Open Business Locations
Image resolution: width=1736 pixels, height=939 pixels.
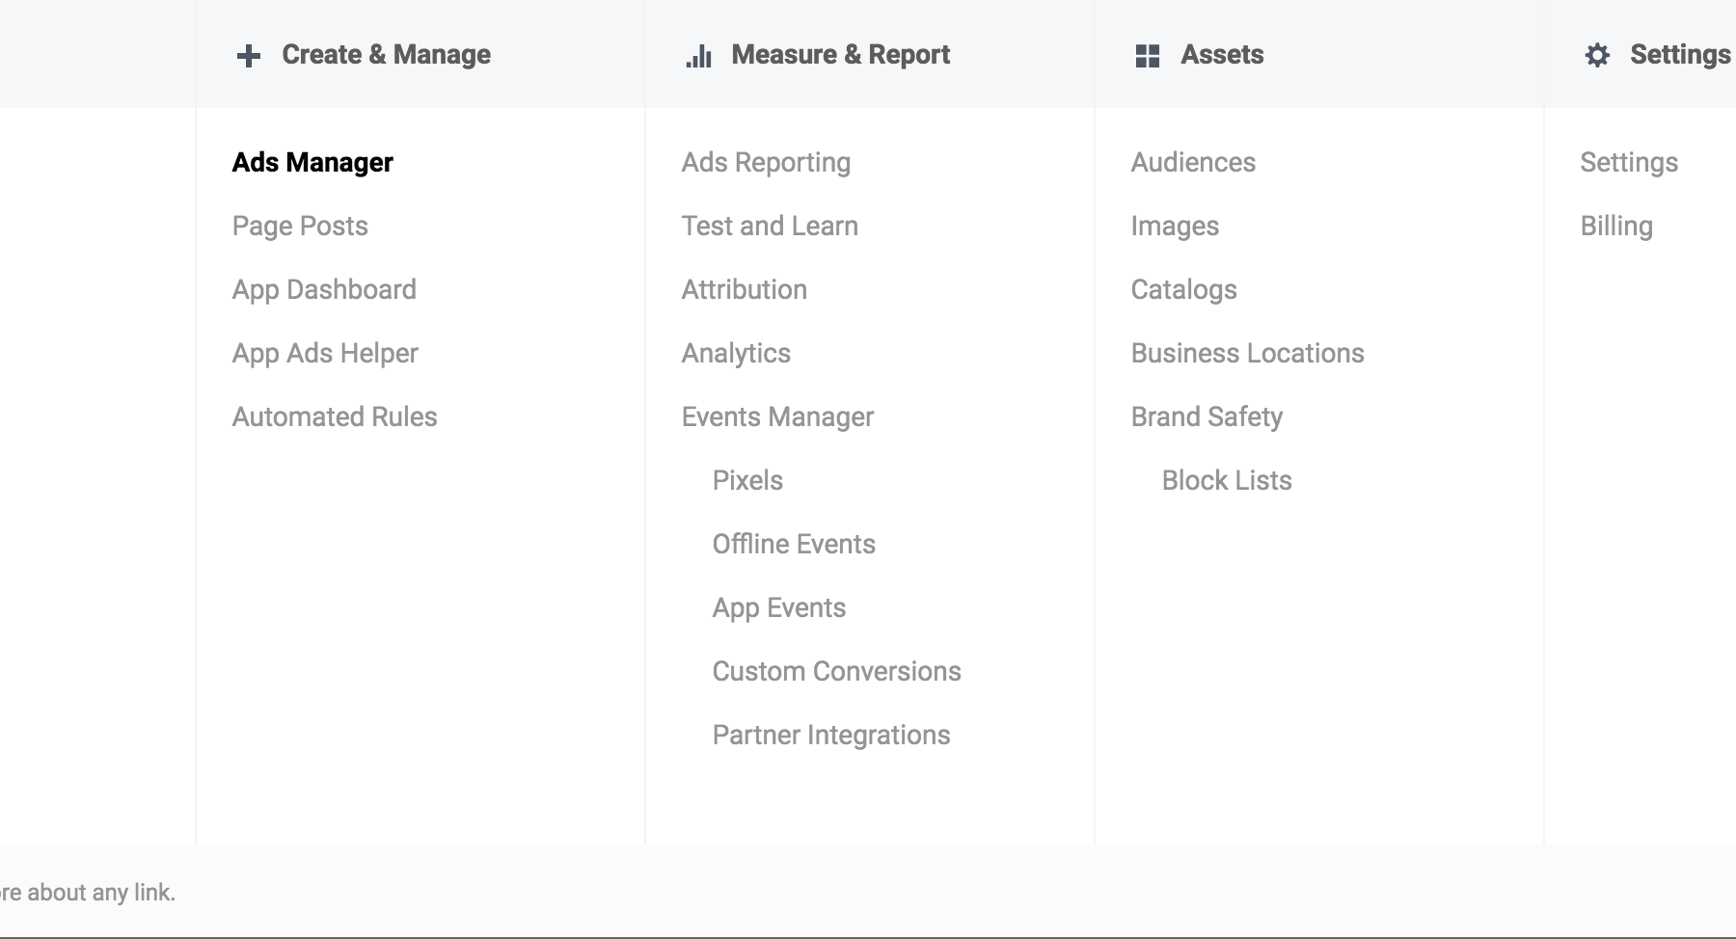tap(1247, 353)
